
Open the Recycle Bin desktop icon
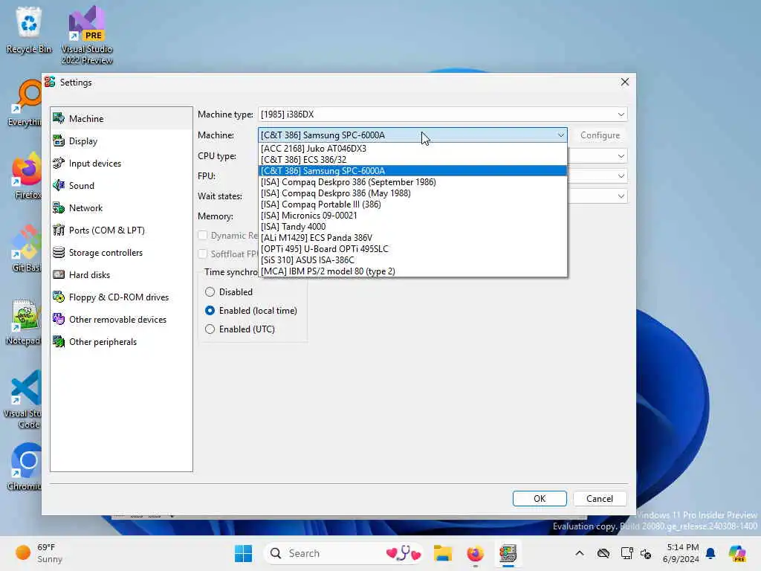29,29
